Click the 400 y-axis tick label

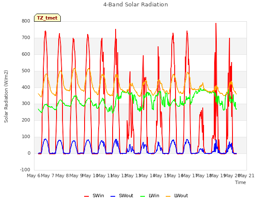pyautogui.click(x=26, y=87)
